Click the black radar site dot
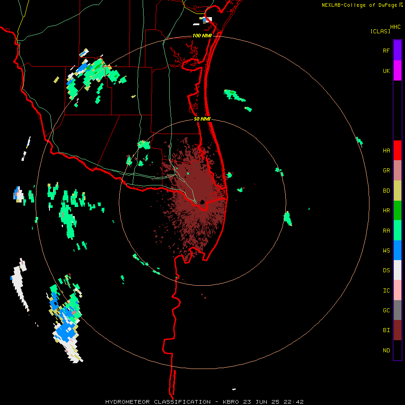 (202, 202)
